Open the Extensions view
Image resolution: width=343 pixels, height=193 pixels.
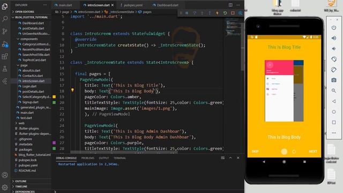pos(5,56)
